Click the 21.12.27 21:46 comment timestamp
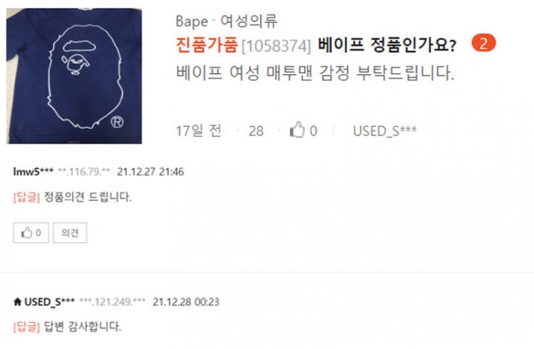534x349 pixels. point(150,172)
